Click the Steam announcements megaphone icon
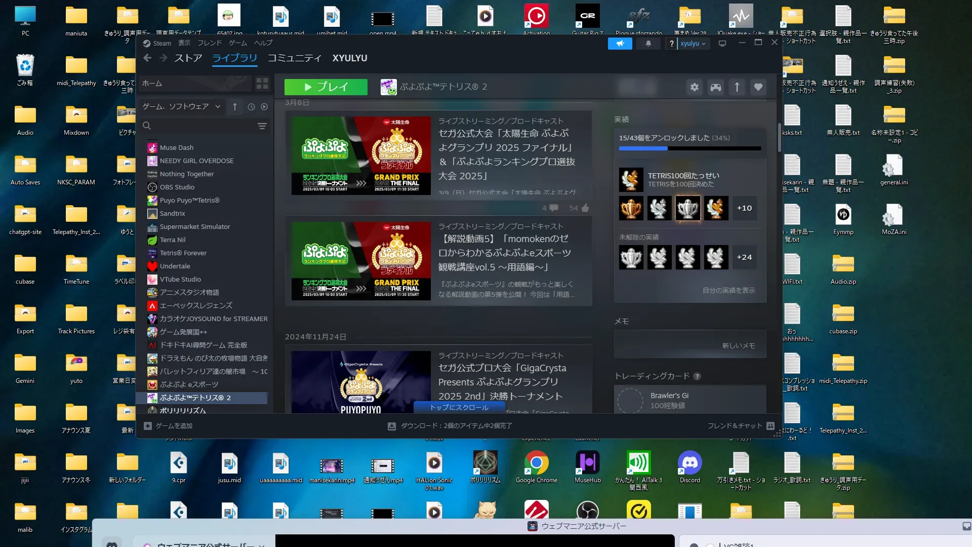Screen dimensions: 972x547 [x=620, y=44]
